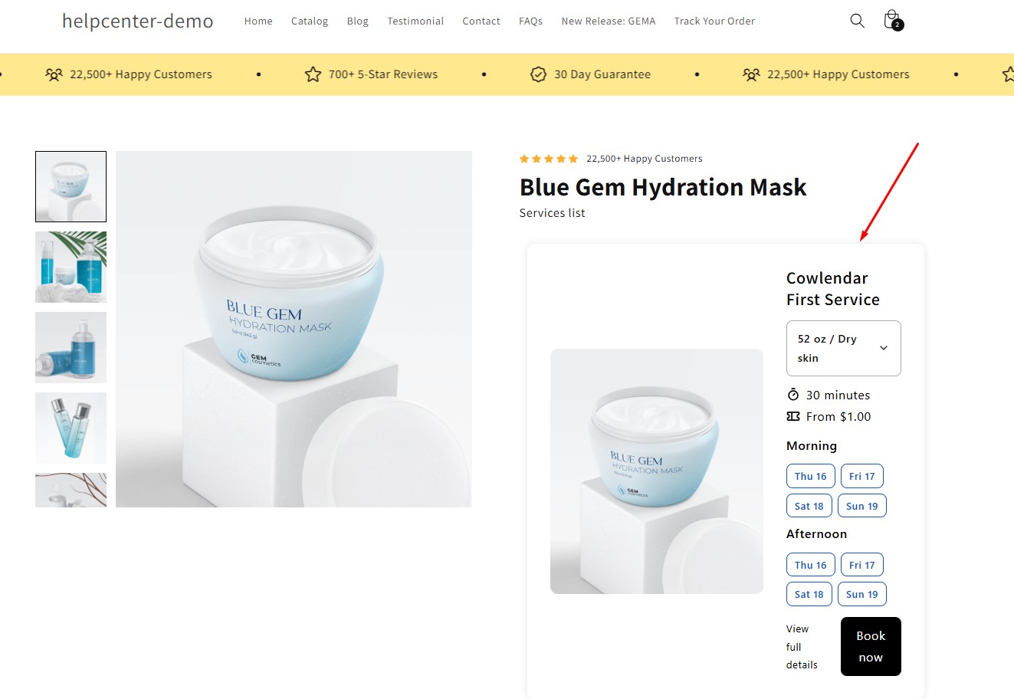The width and height of the screenshot is (1014, 699).
Task: Open View full details link
Action: point(801,647)
